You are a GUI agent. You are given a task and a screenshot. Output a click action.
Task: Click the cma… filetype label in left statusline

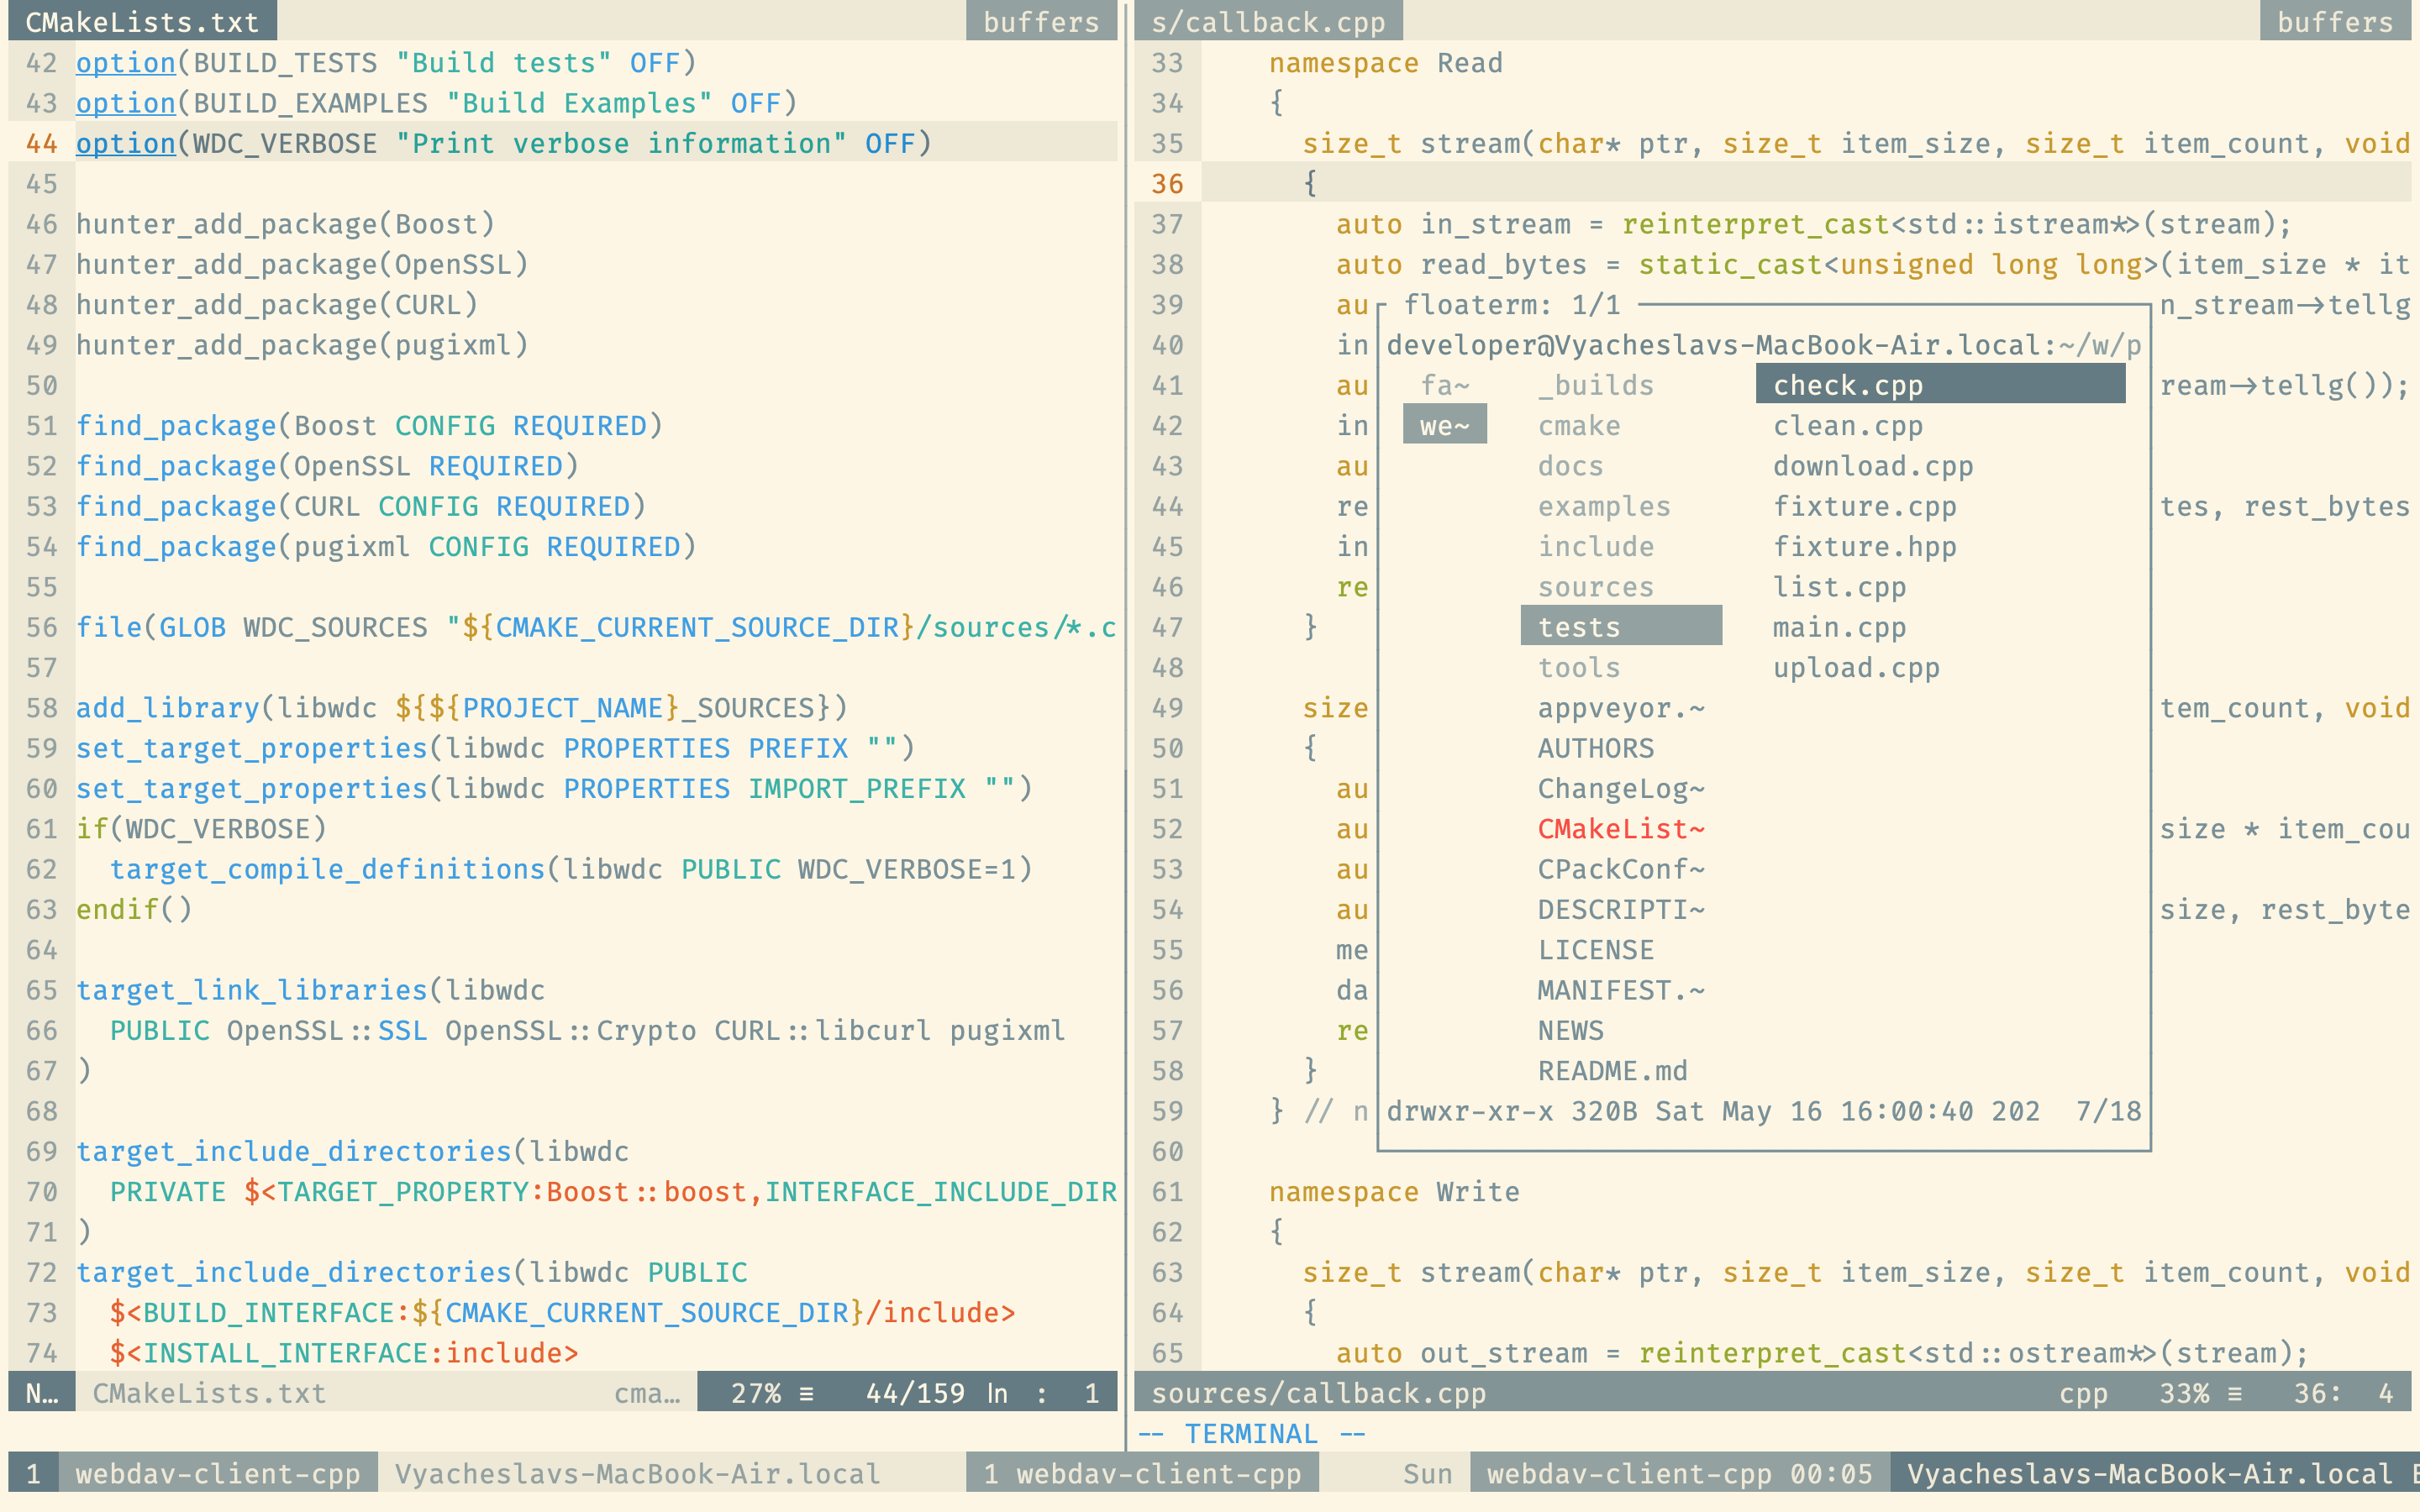click(648, 1393)
